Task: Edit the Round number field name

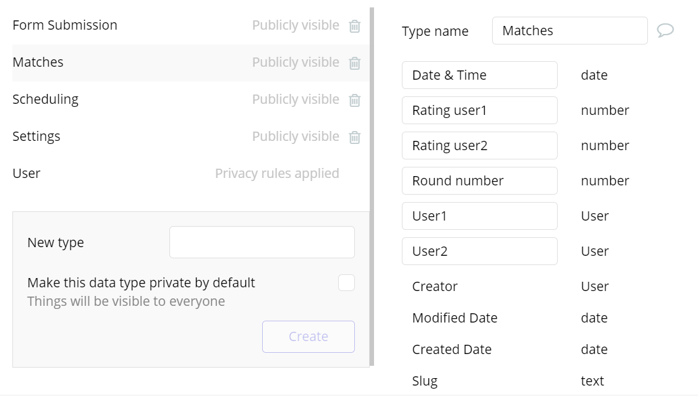Action: coord(479,181)
